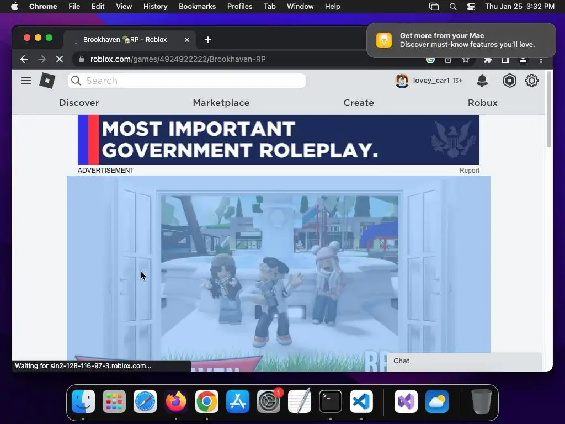The width and height of the screenshot is (565, 424).
Task: Open System Preferences from the Dock
Action: click(269, 401)
